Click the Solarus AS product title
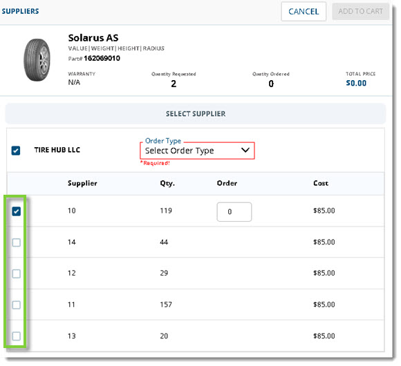 coord(93,38)
